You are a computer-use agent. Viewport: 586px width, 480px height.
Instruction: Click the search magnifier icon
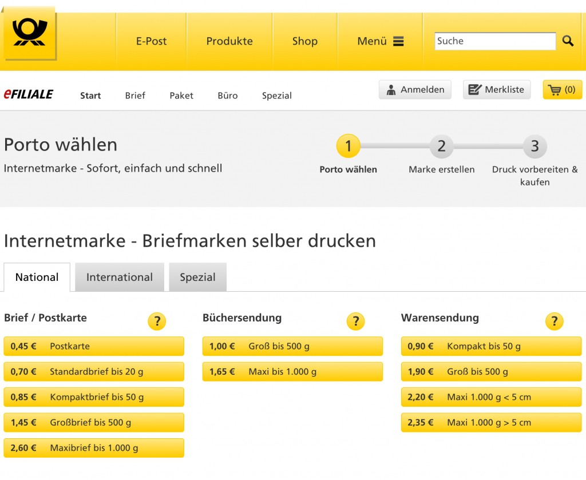(568, 41)
